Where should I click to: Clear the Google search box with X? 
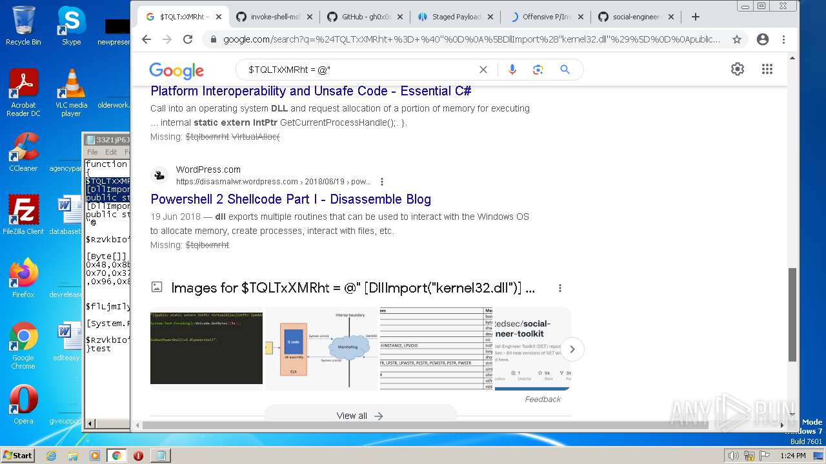[483, 70]
